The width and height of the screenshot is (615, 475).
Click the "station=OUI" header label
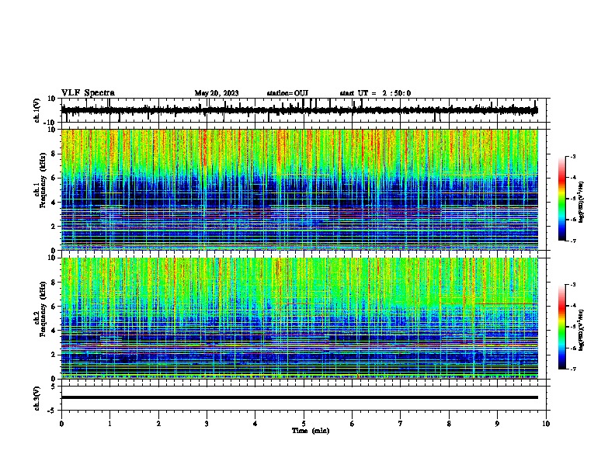pyautogui.click(x=287, y=93)
